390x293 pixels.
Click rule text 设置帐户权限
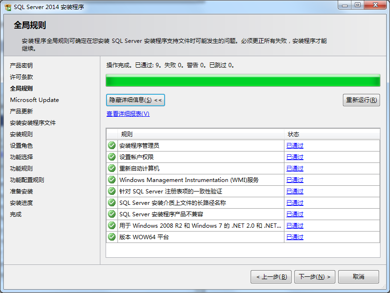click(x=136, y=157)
